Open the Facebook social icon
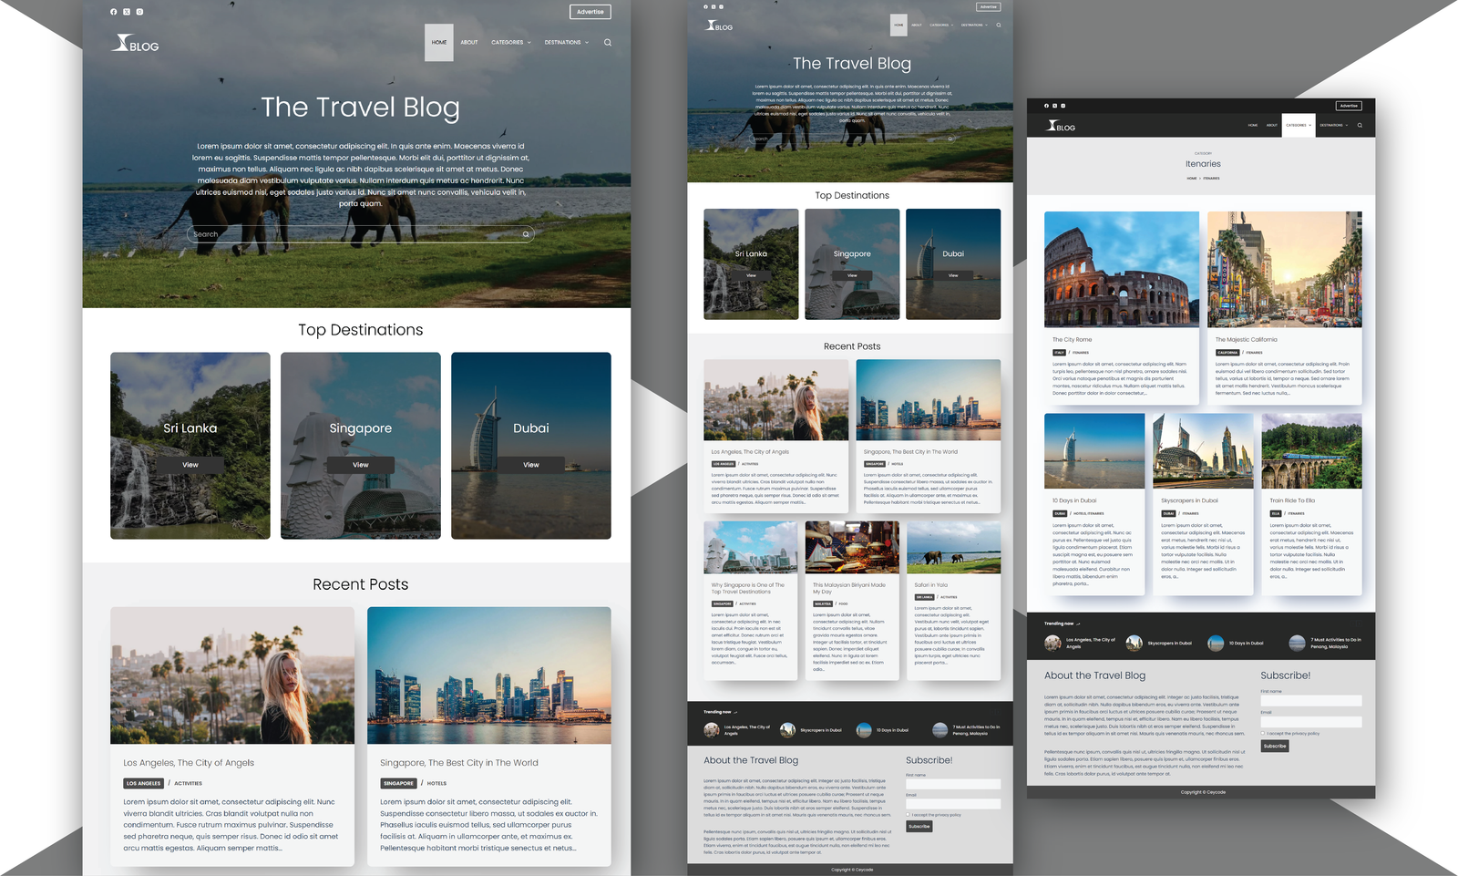The width and height of the screenshot is (1458, 876). 113,12
